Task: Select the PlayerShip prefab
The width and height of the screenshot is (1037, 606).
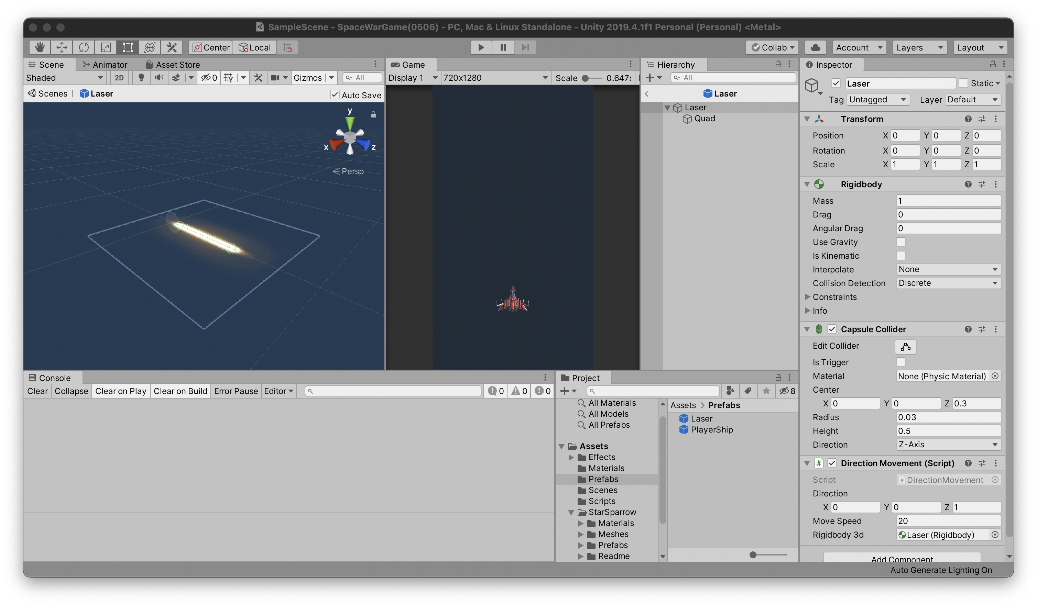Action: click(x=711, y=430)
